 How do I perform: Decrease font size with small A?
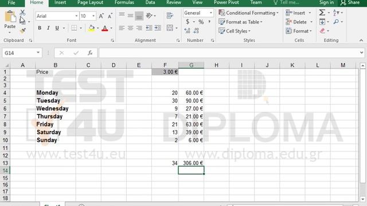110,16
